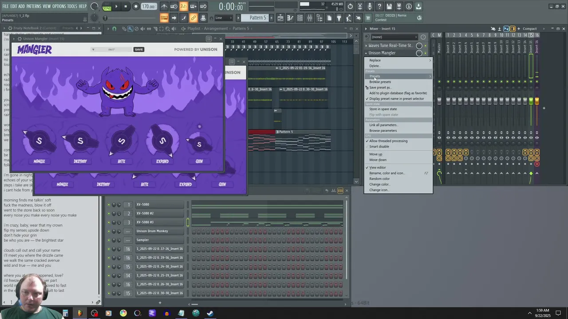Click the DESTROY knob in the front Mangler window
Screen dimensions: 568x319
point(80,141)
